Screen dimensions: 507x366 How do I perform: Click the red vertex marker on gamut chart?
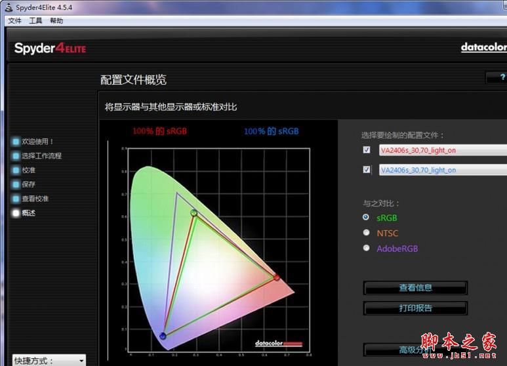[277, 277]
